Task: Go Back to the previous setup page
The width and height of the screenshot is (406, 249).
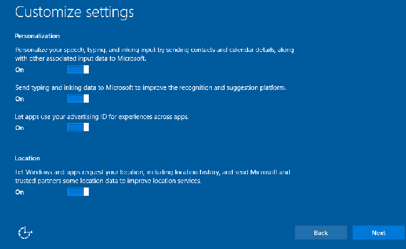Action: pos(321,233)
